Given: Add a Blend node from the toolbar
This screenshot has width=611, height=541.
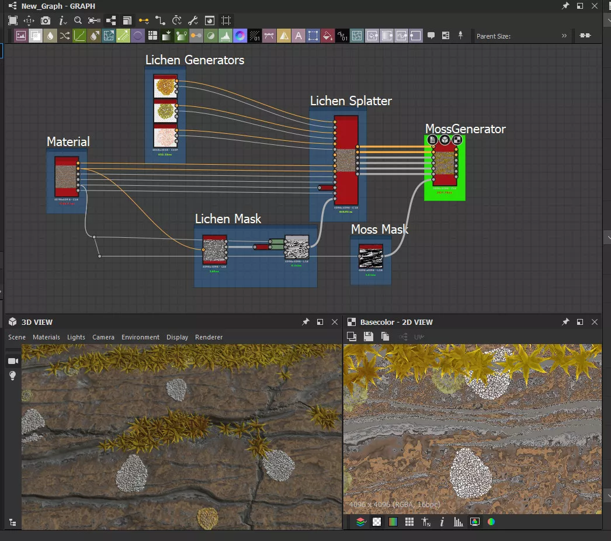Looking at the screenshot, I should click(x=36, y=36).
